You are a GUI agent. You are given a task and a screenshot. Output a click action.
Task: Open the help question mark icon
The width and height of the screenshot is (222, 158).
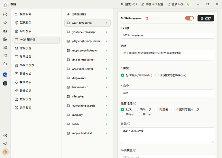5,135
